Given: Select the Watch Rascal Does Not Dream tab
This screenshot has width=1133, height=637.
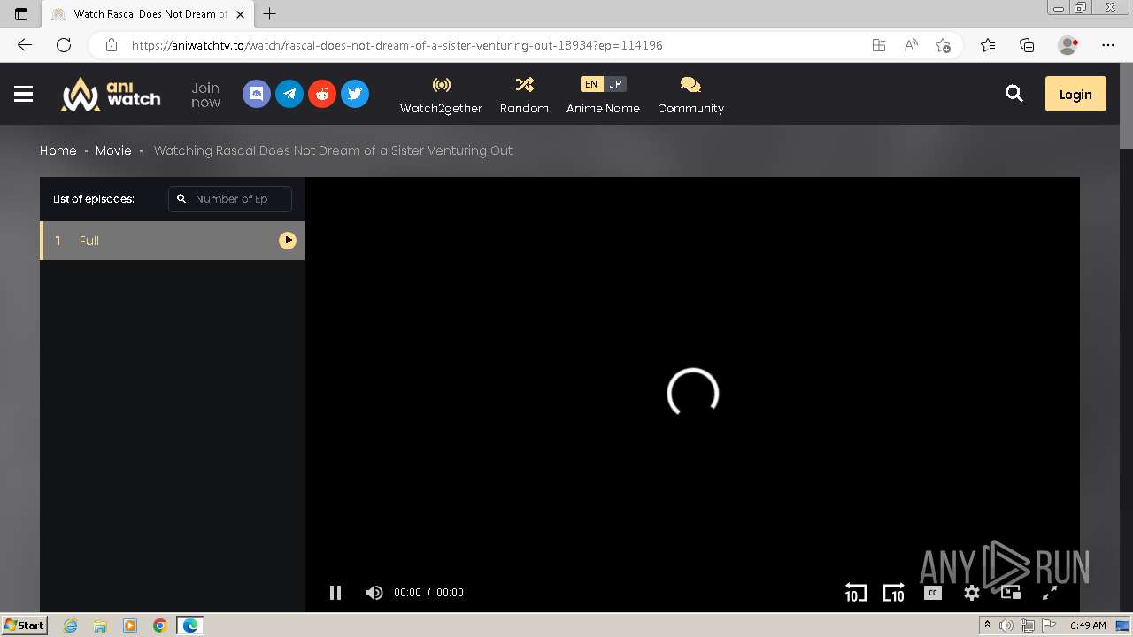Looking at the screenshot, I should 148,14.
